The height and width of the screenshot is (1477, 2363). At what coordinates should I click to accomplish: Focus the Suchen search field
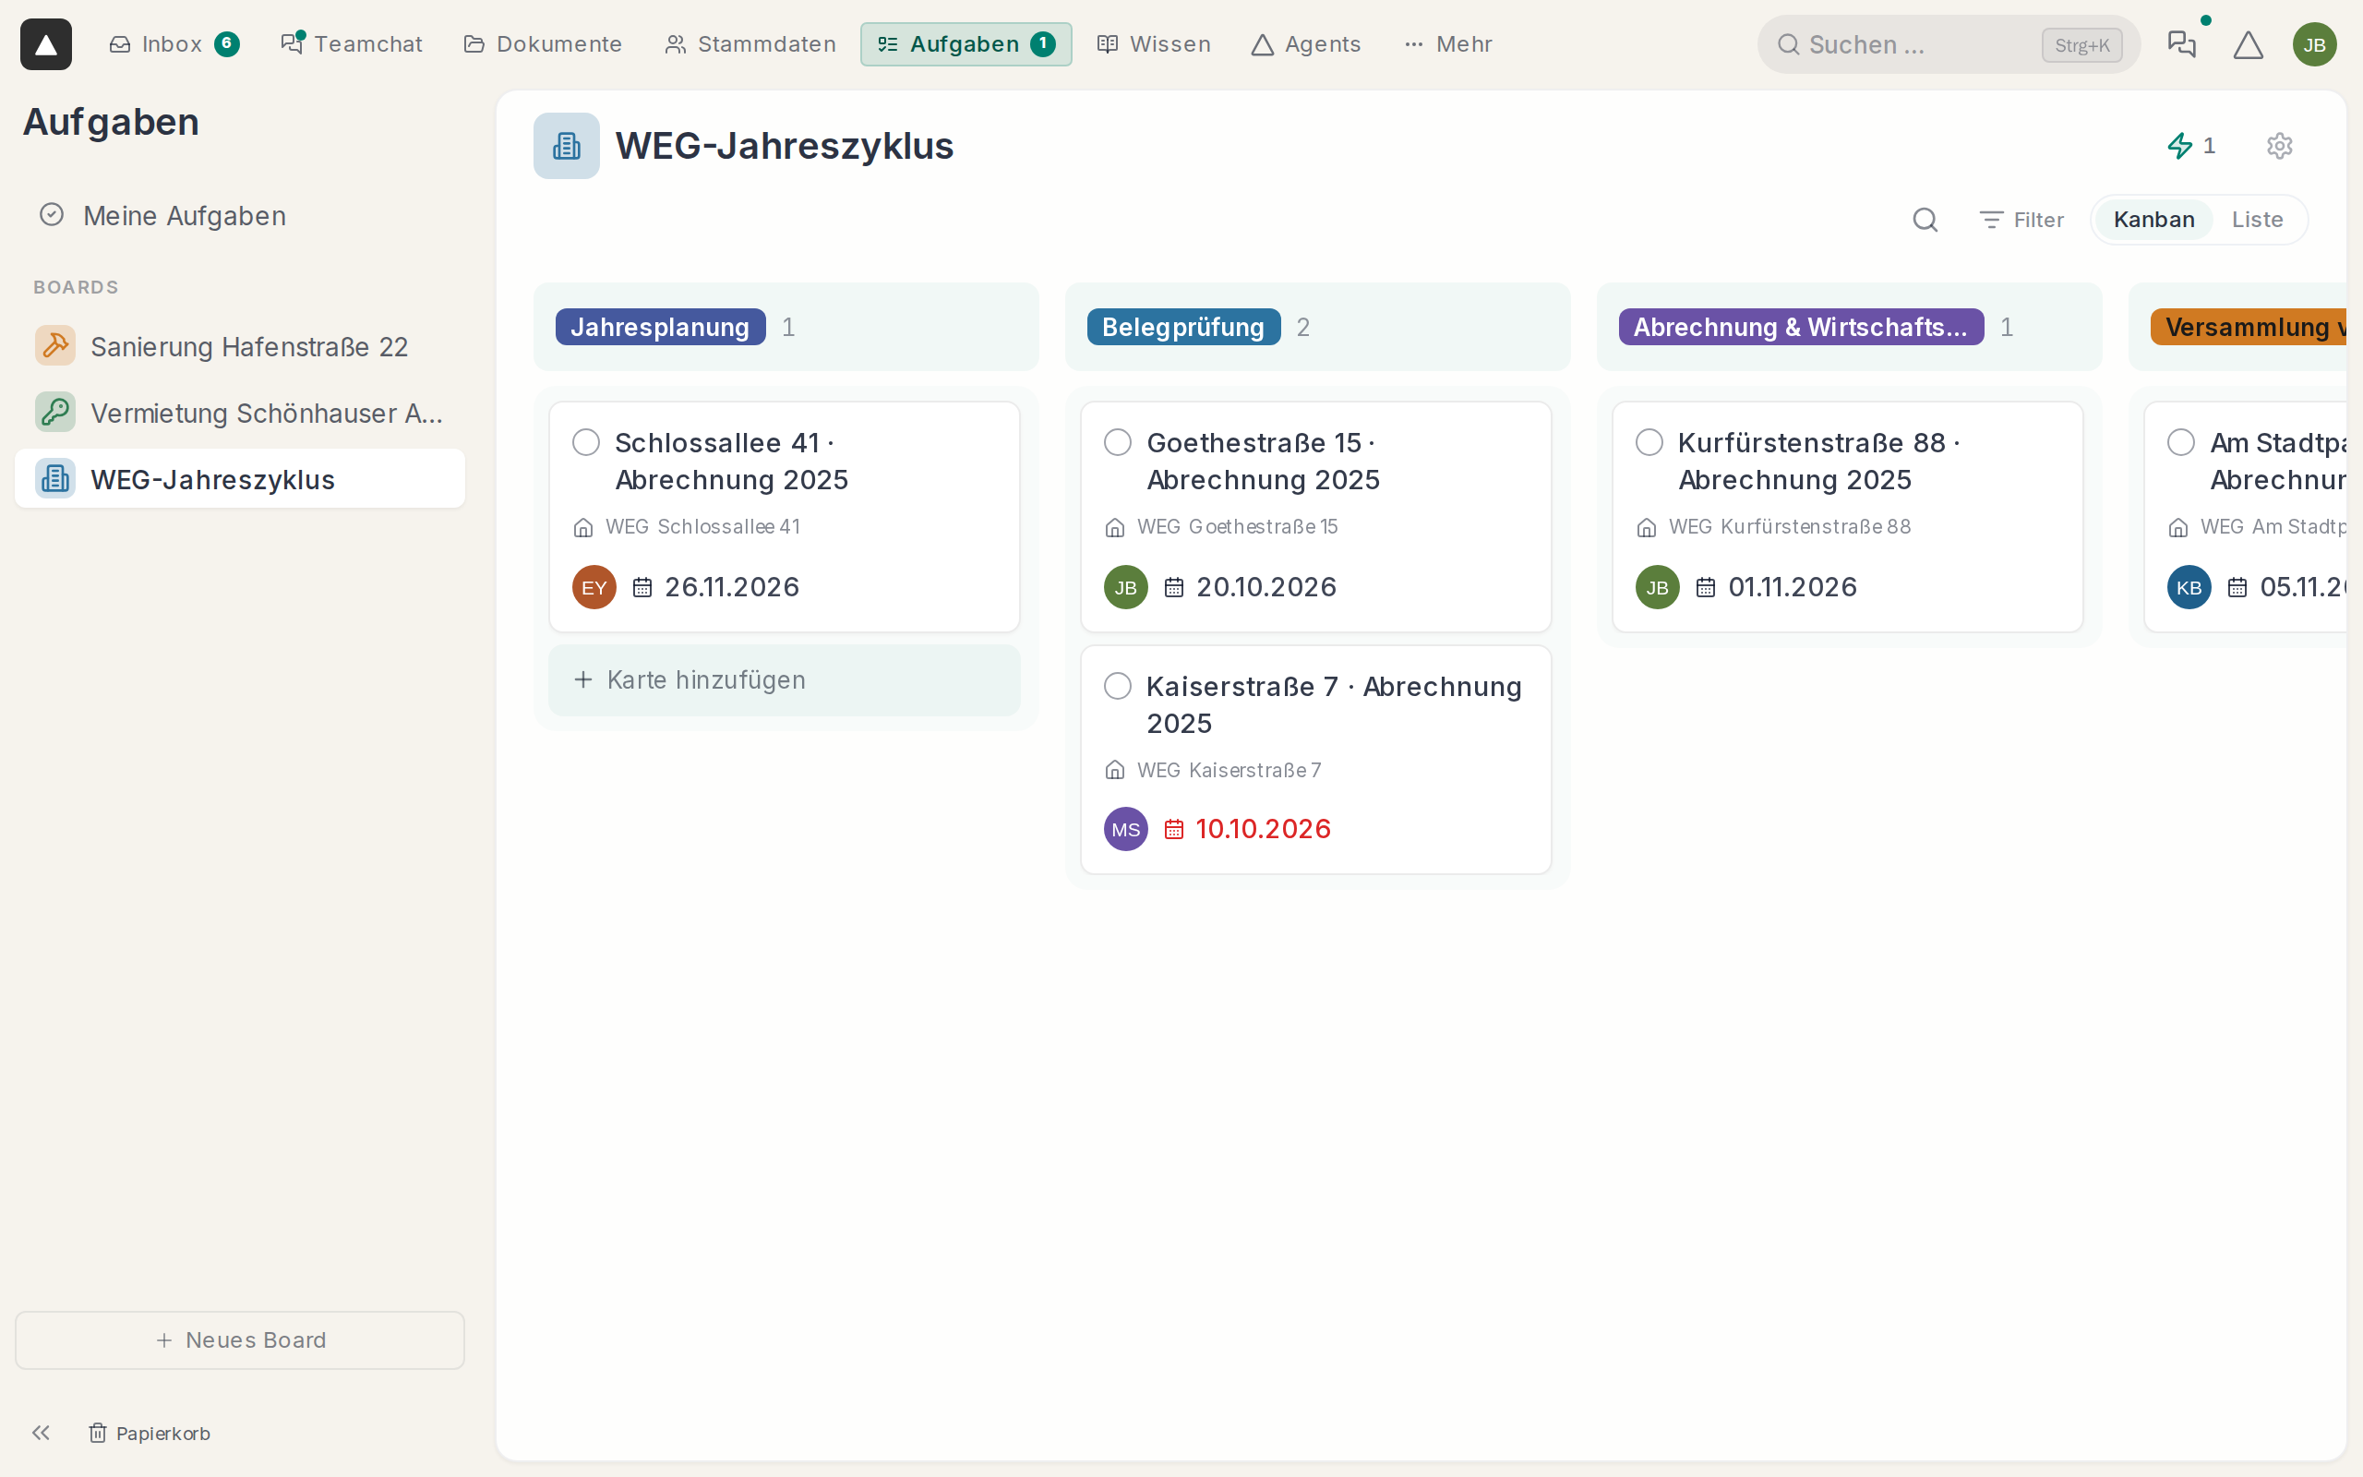(1948, 44)
